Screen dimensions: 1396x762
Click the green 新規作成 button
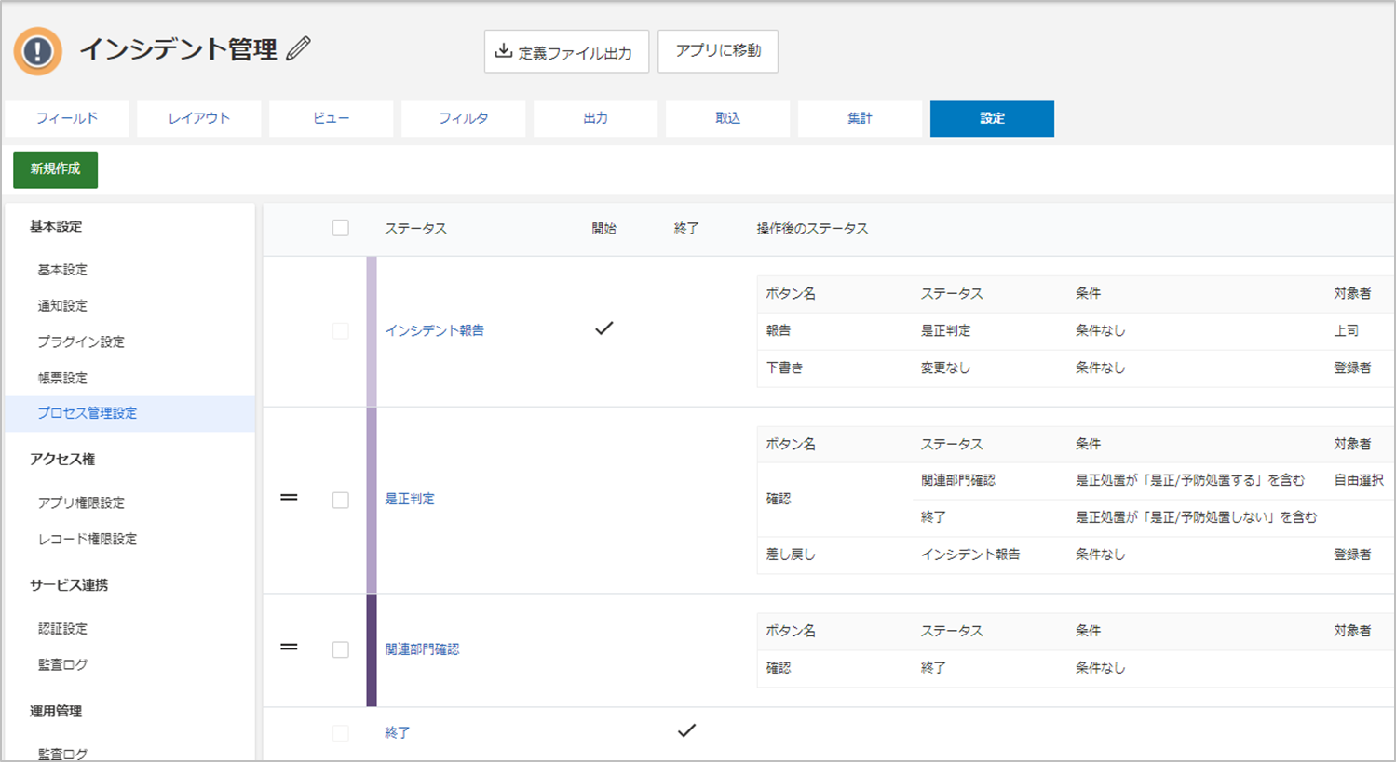coord(55,169)
